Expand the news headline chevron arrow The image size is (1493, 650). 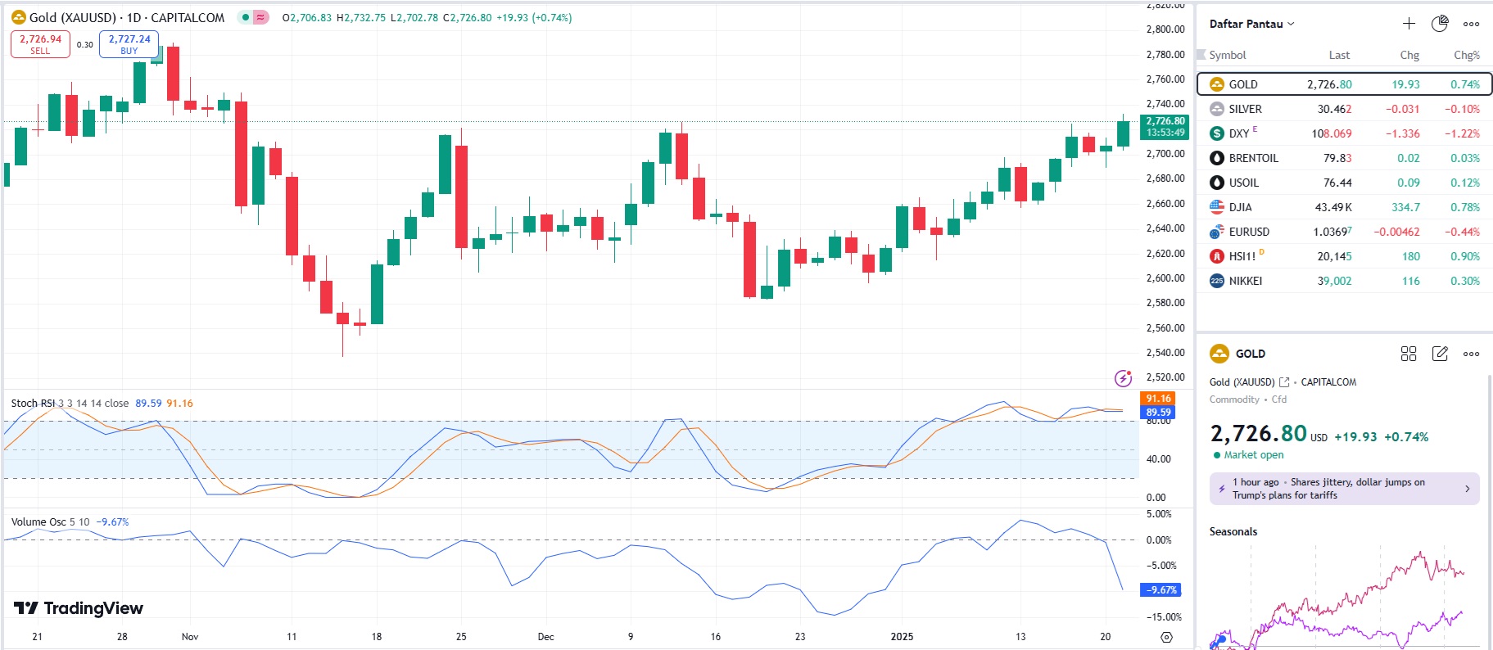point(1467,489)
